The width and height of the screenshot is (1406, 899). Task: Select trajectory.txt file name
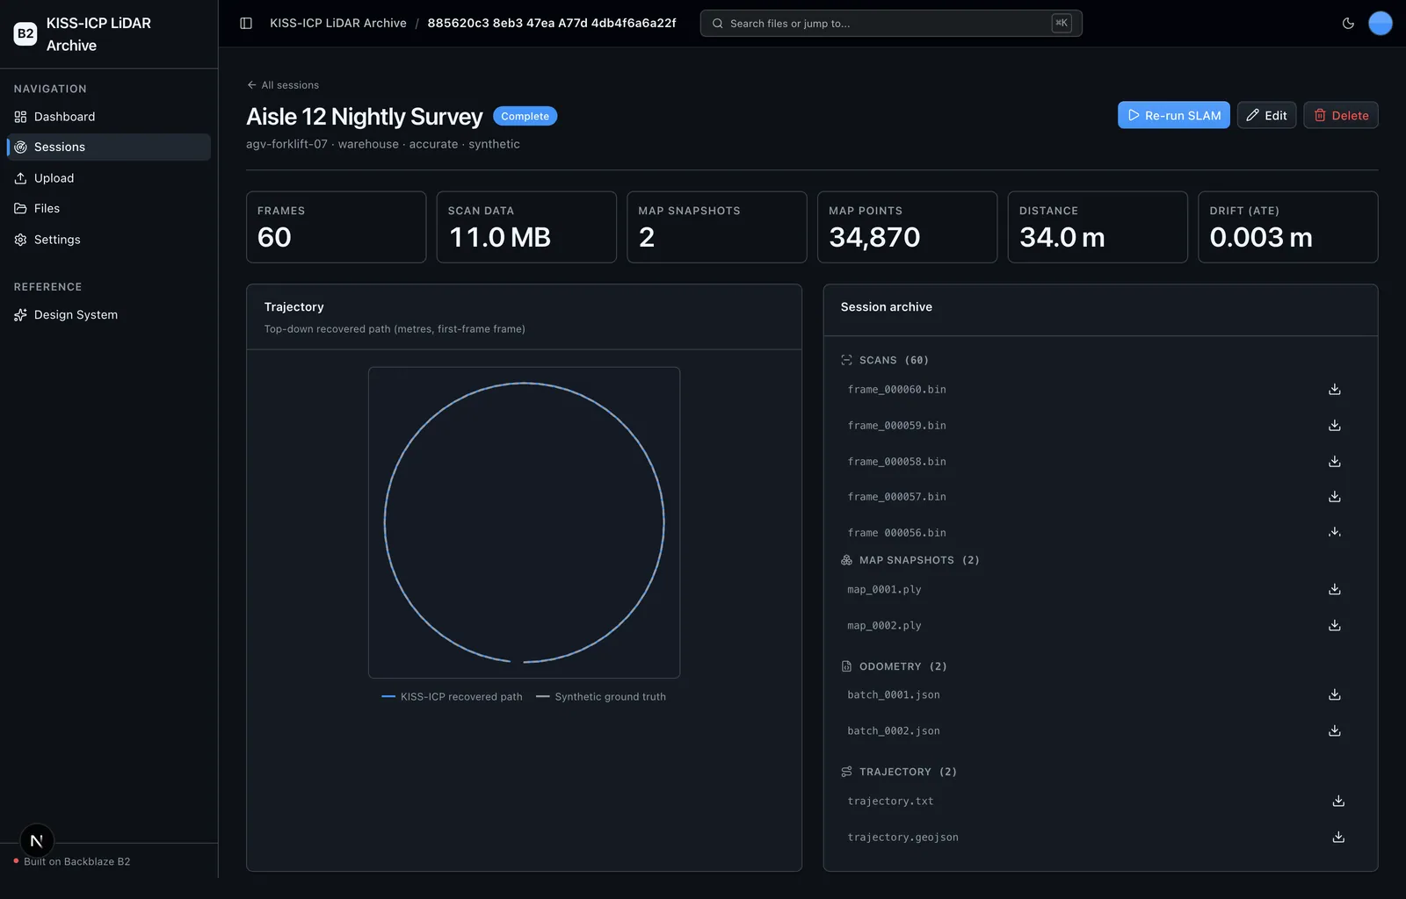coord(890,801)
